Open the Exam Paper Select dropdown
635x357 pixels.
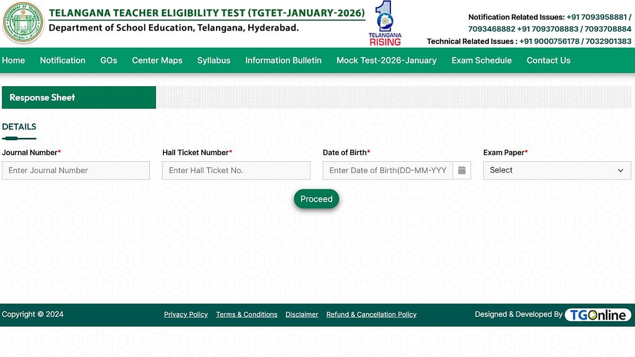556,170
